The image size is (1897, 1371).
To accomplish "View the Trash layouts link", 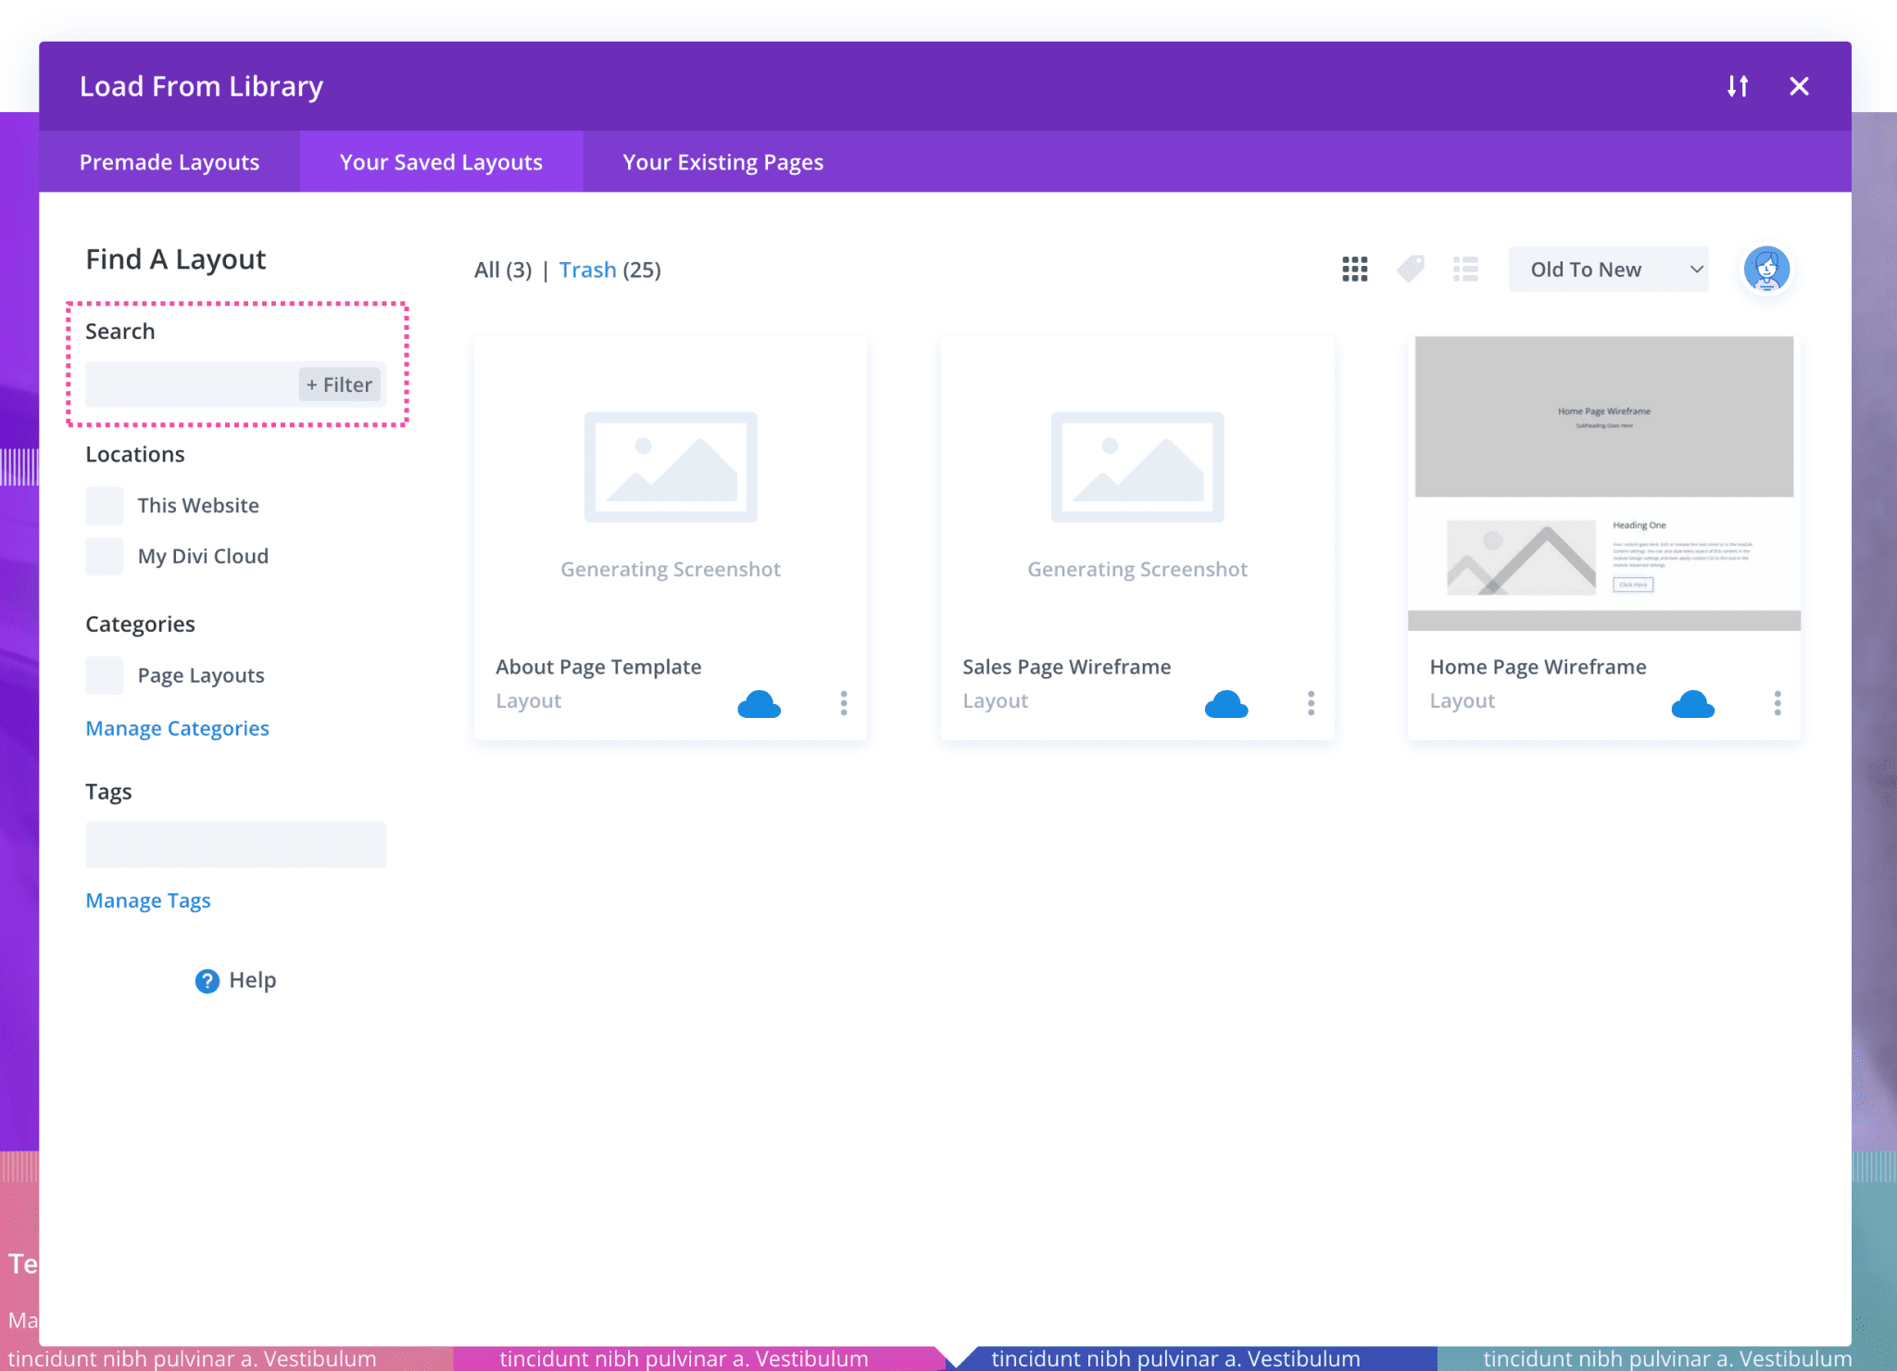I will click(587, 270).
